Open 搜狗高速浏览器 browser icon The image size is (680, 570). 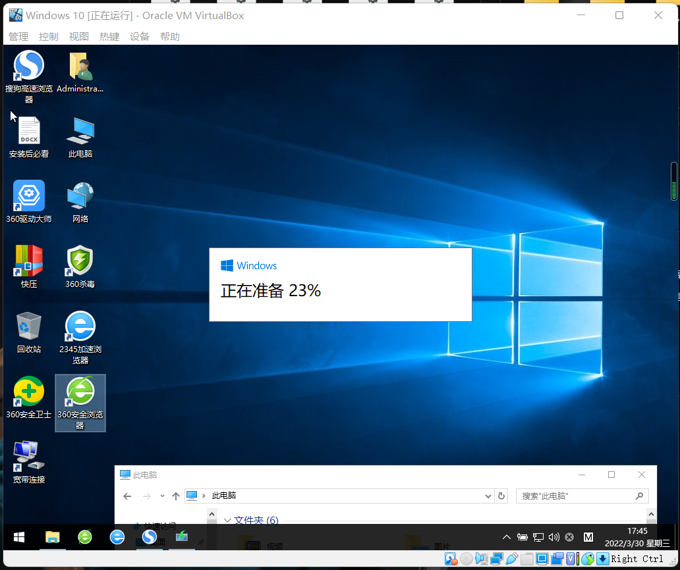click(x=28, y=66)
